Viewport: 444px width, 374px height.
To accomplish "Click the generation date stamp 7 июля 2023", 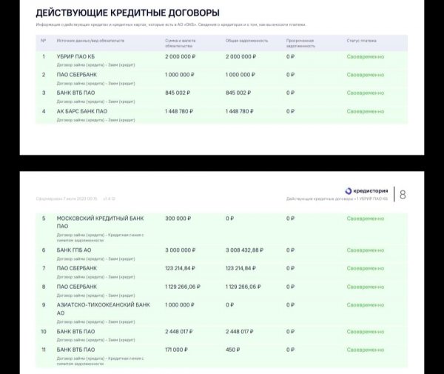I will point(67,198).
